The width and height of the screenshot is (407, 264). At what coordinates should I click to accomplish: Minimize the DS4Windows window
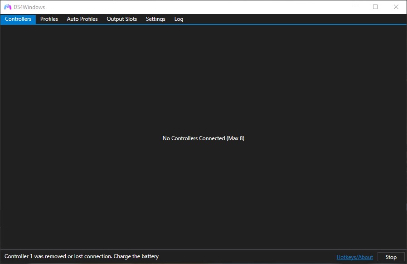coord(355,7)
